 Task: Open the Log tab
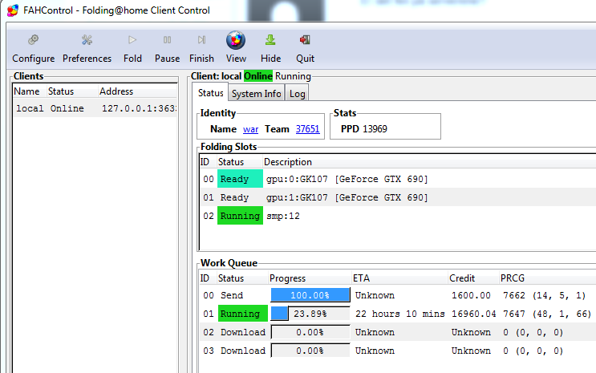[x=298, y=94]
